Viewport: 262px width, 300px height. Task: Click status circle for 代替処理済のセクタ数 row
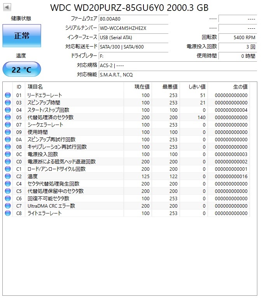click(8, 117)
